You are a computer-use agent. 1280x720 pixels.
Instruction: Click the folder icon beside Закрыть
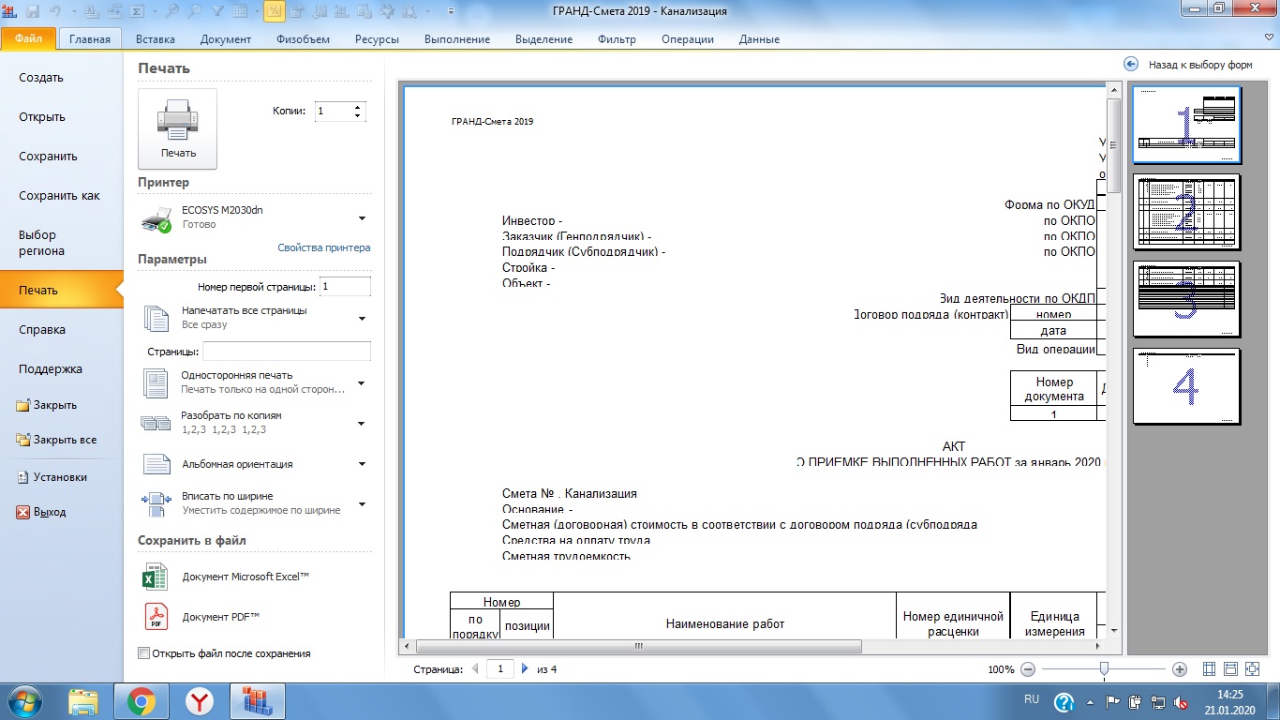[x=23, y=406]
